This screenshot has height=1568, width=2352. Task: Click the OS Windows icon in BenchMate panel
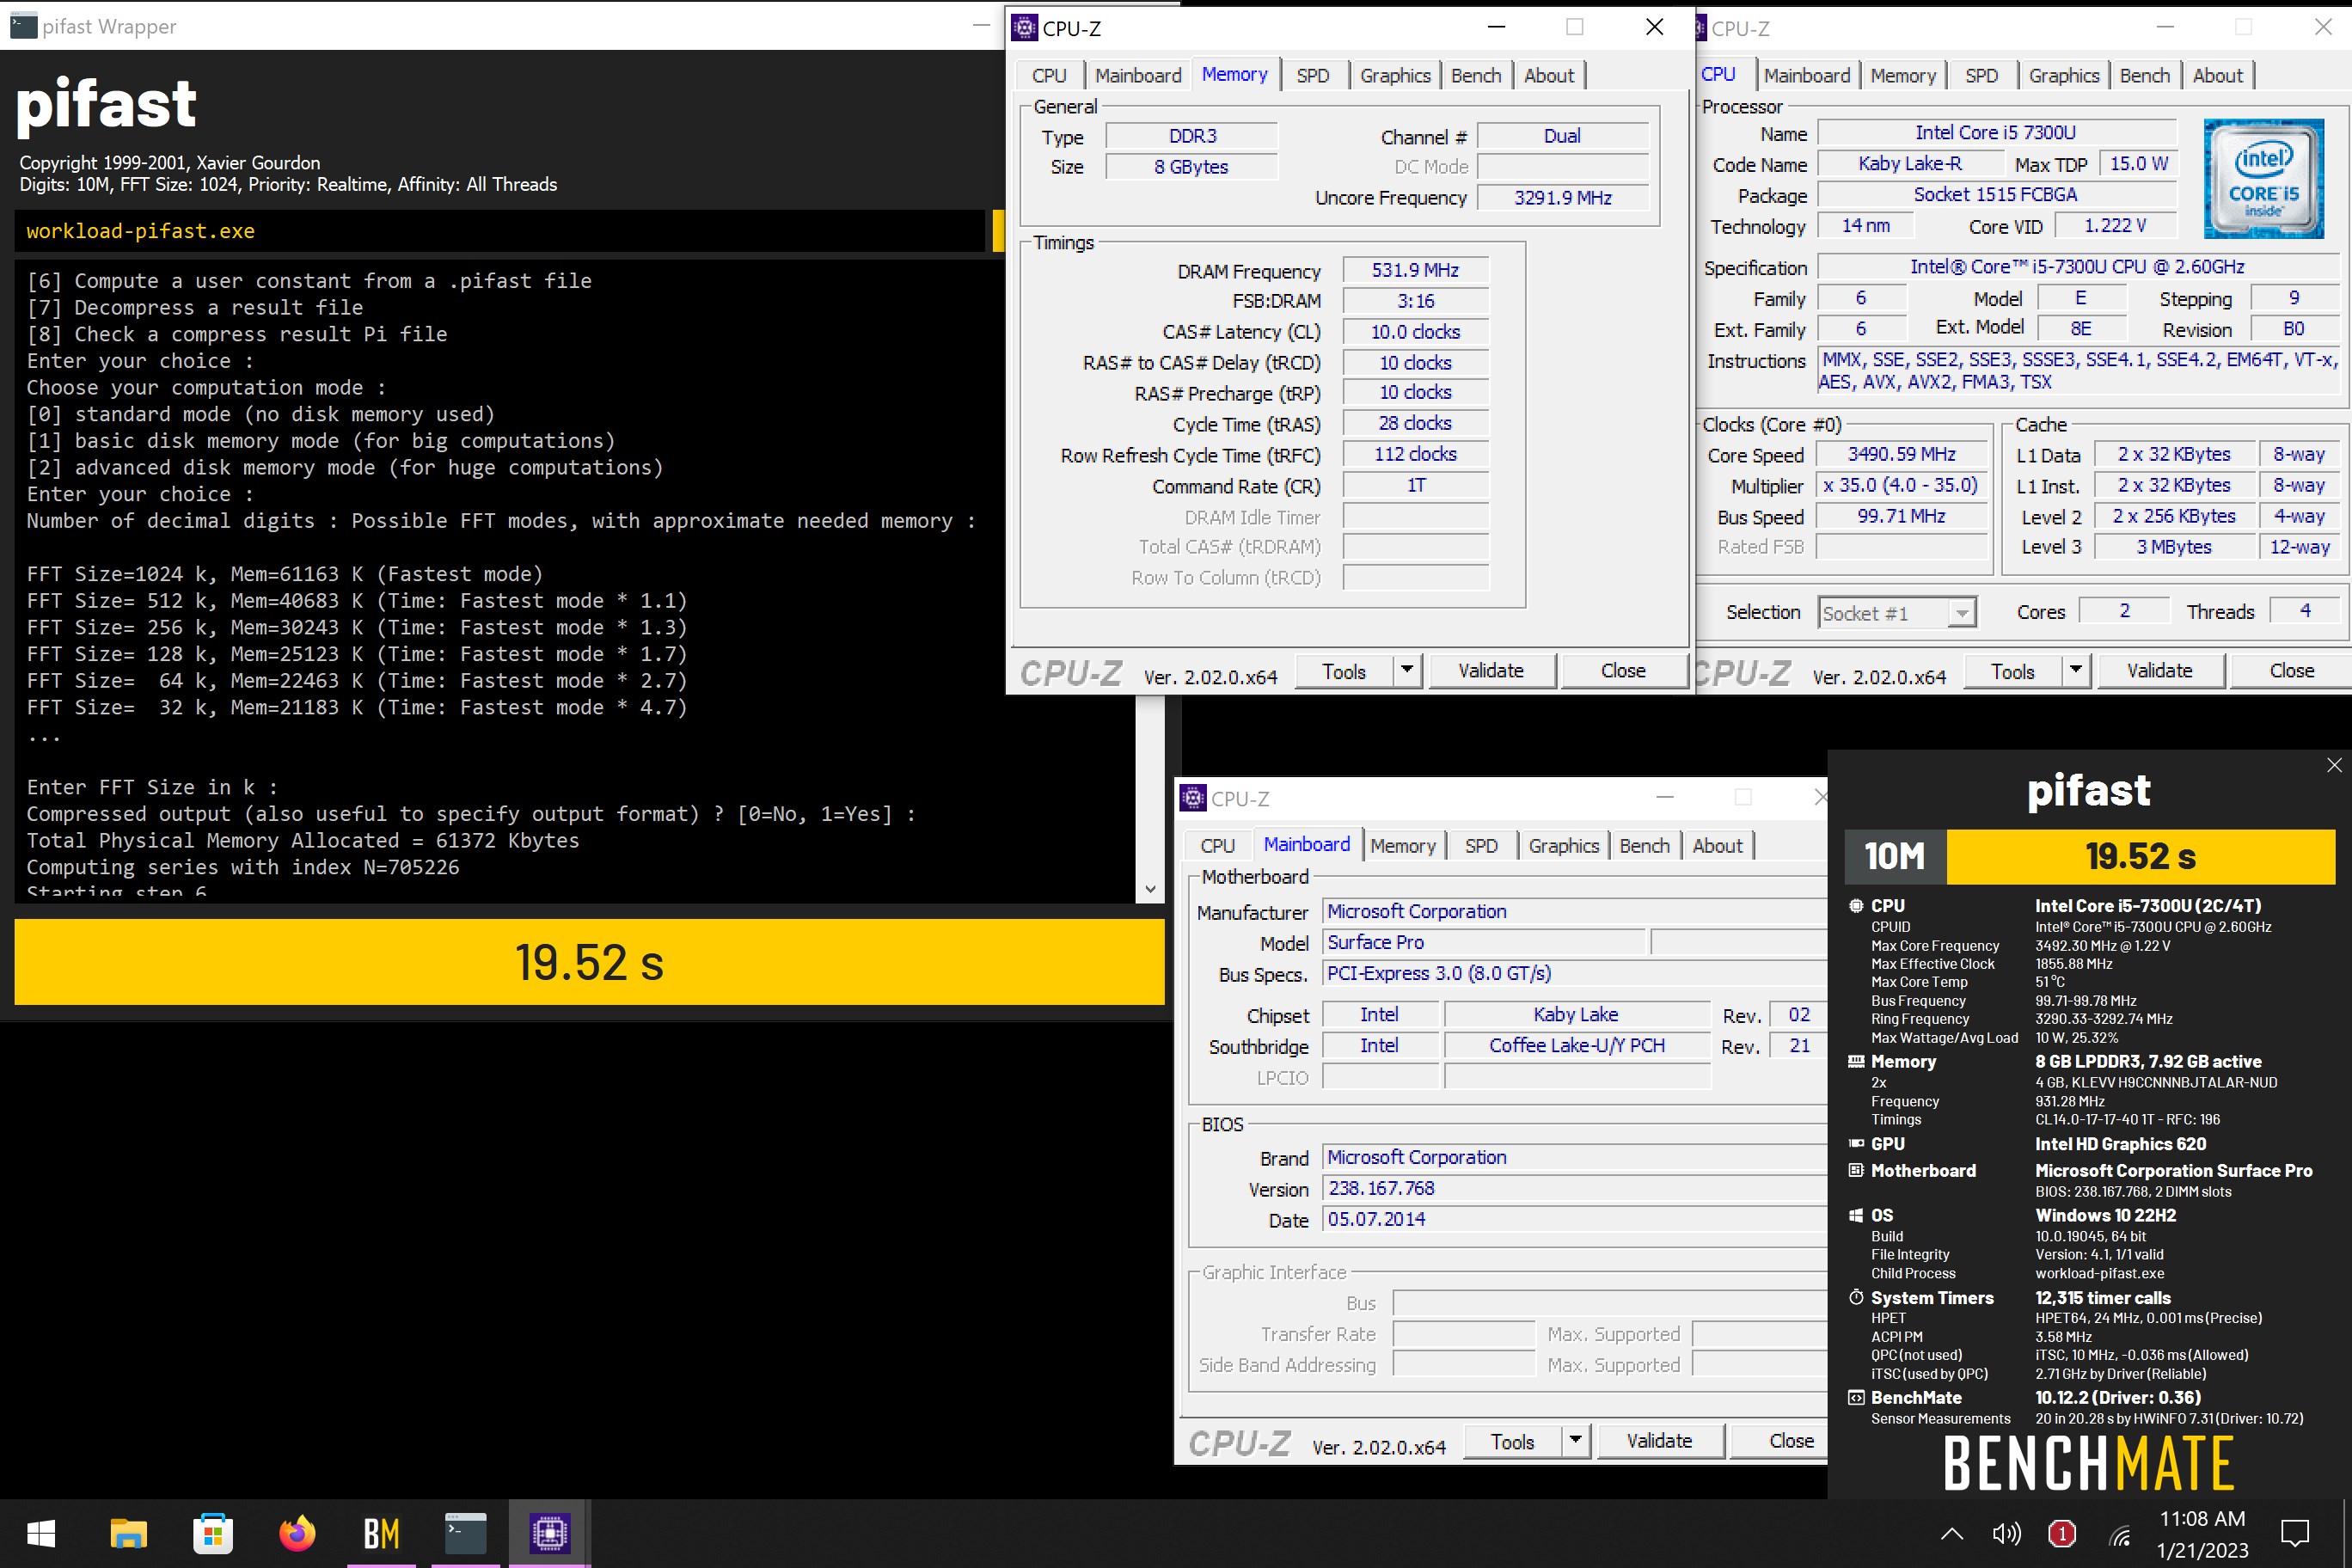click(1856, 1215)
